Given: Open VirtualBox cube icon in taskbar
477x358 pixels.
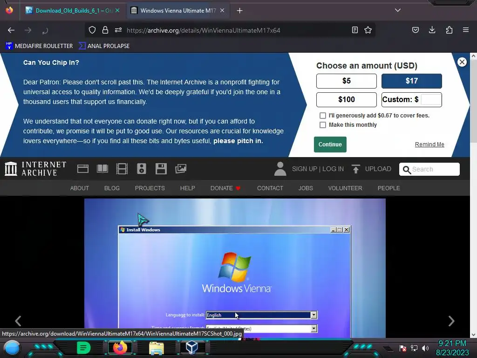Looking at the screenshot, I should 192,348.
